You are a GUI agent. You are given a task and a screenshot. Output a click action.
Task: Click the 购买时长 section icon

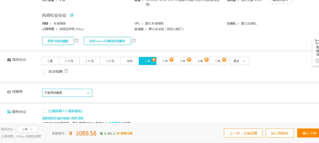(x=9, y=60)
